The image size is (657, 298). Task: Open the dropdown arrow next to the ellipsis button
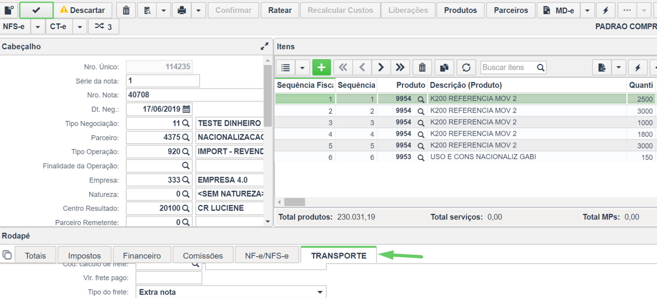pos(644,10)
